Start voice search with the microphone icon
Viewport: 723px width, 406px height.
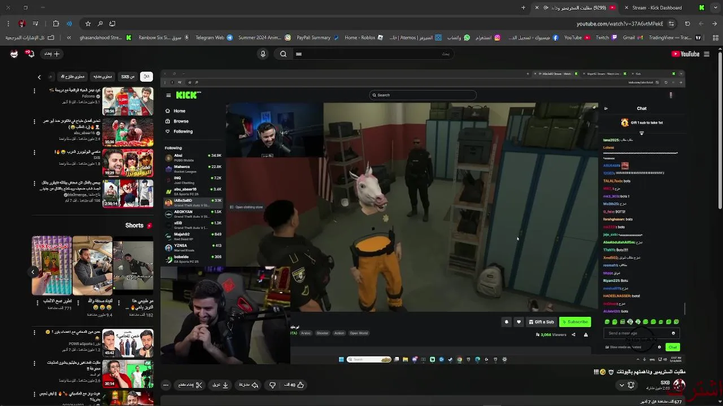point(263,54)
